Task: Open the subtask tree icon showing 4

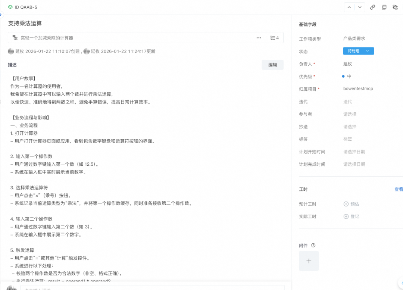Action: (275, 37)
